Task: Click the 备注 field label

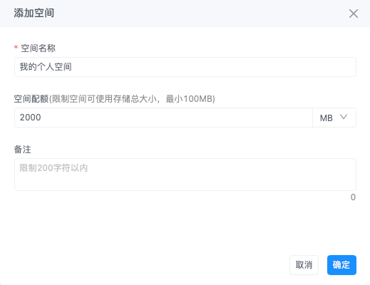Action: coord(23,150)
